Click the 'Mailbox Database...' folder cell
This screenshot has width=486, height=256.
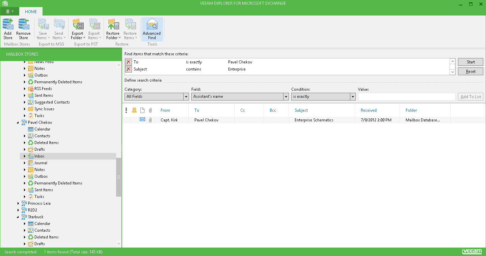[423, 120]
